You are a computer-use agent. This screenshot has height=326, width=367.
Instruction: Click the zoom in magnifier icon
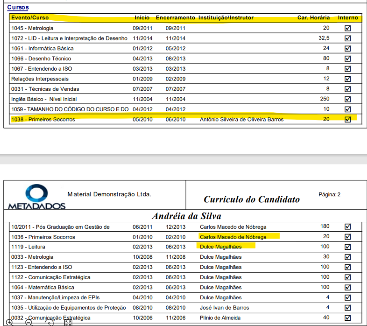(9, 322)
